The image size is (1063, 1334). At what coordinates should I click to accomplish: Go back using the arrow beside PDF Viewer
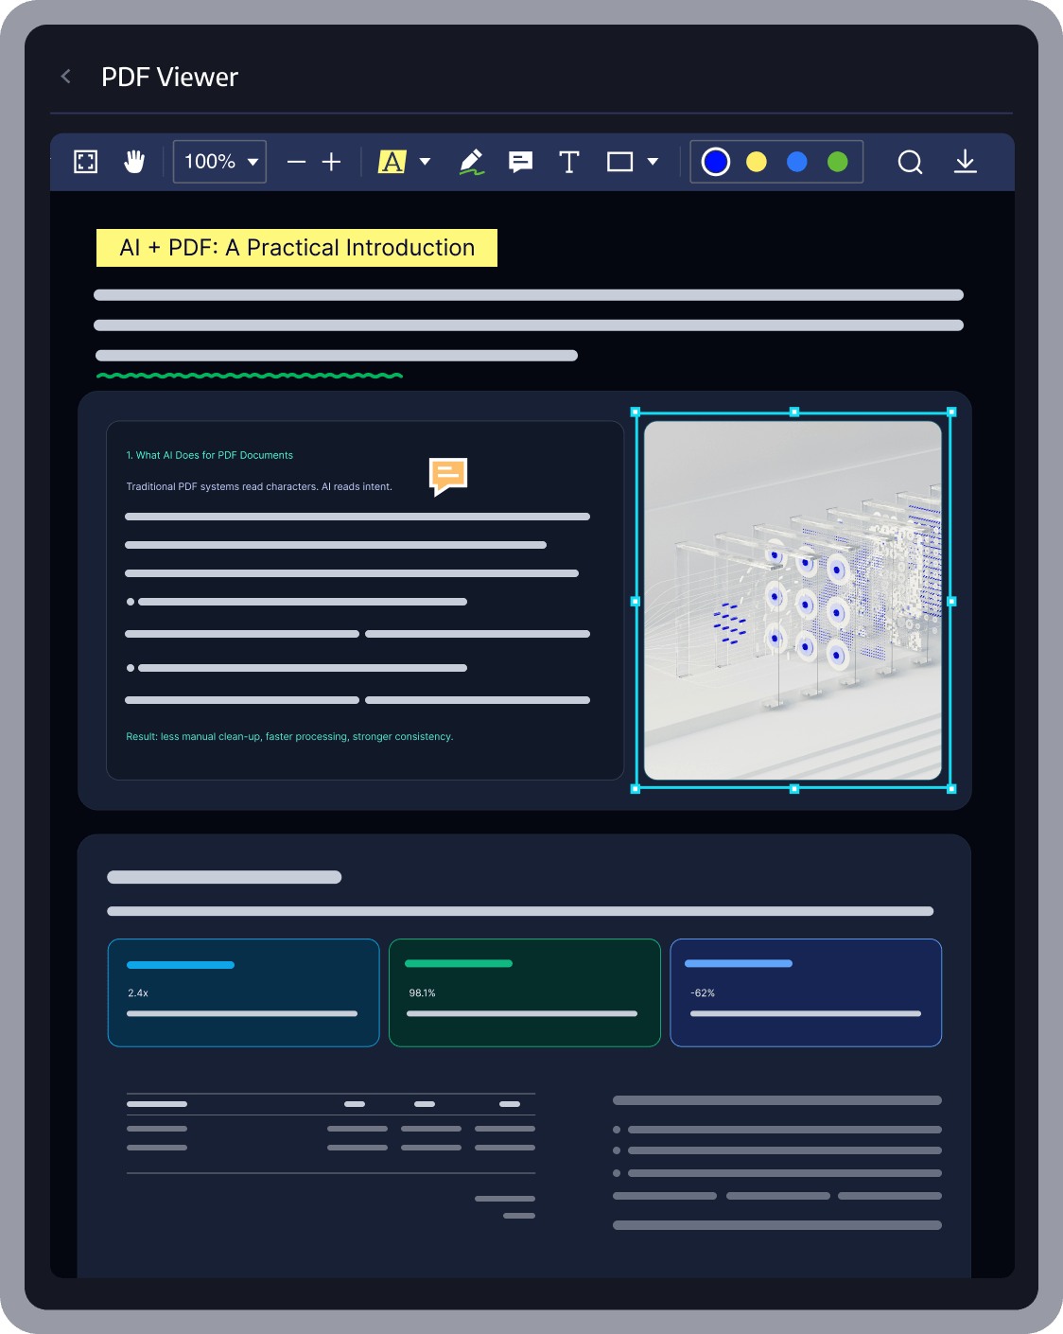click(x=66, y=77)
